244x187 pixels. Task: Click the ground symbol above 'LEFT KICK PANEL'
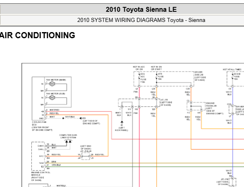[x=122, y=122]
